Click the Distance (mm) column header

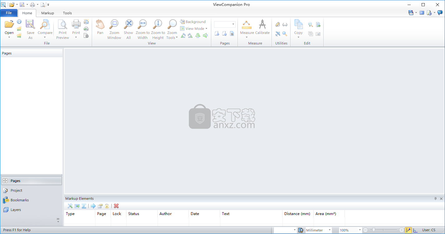pyautogui.click(x=298, y=214)
